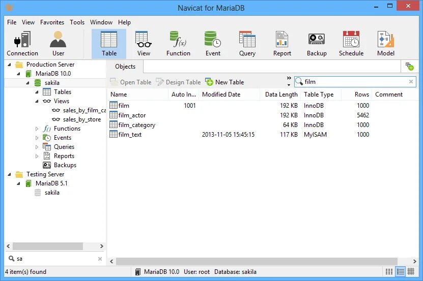Image resolution: width=423 pixels, height=281 pixels.
Task: Expand the Functions node
Action: 37,129
